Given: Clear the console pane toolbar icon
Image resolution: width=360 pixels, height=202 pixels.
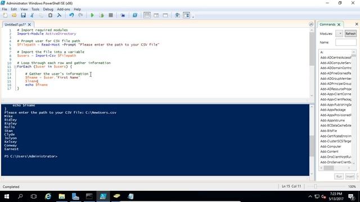Looking at the screenshot, I should 59,15.
